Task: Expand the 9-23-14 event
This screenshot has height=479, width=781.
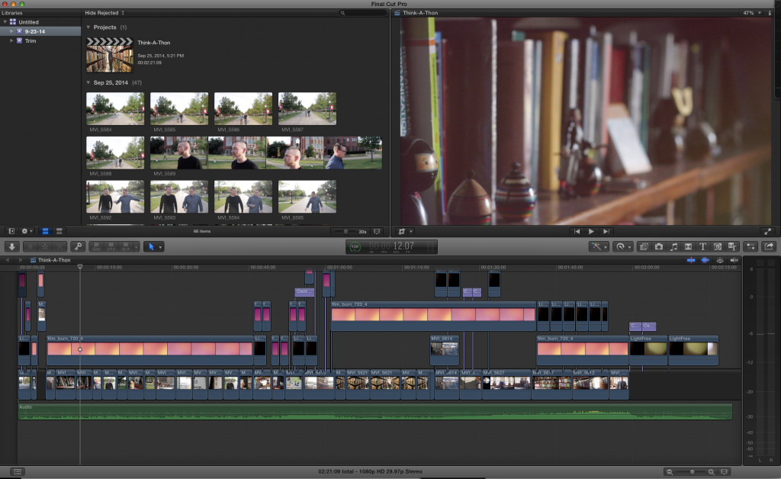Action: coord(11,31)
